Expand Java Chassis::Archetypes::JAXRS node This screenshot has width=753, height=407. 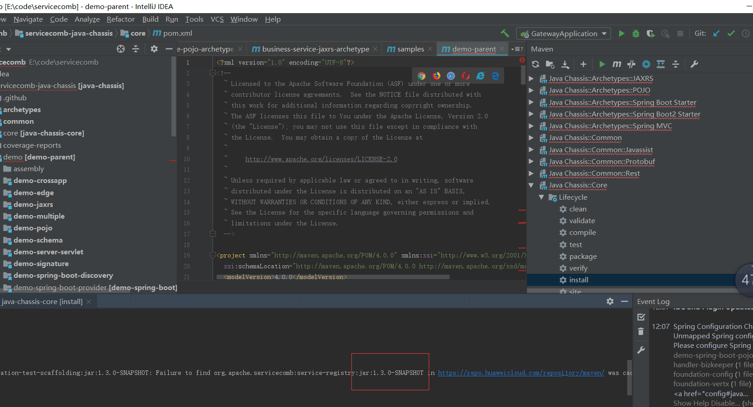(x=531, y=79)
